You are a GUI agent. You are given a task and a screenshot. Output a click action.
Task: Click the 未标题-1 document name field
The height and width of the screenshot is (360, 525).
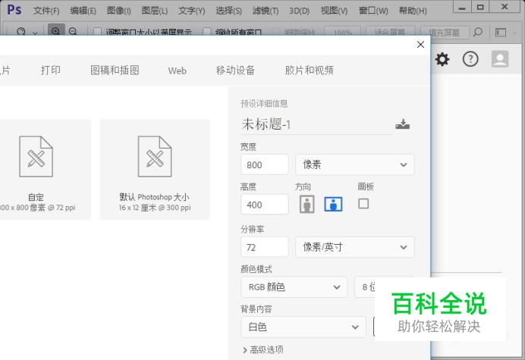(316, 124)
